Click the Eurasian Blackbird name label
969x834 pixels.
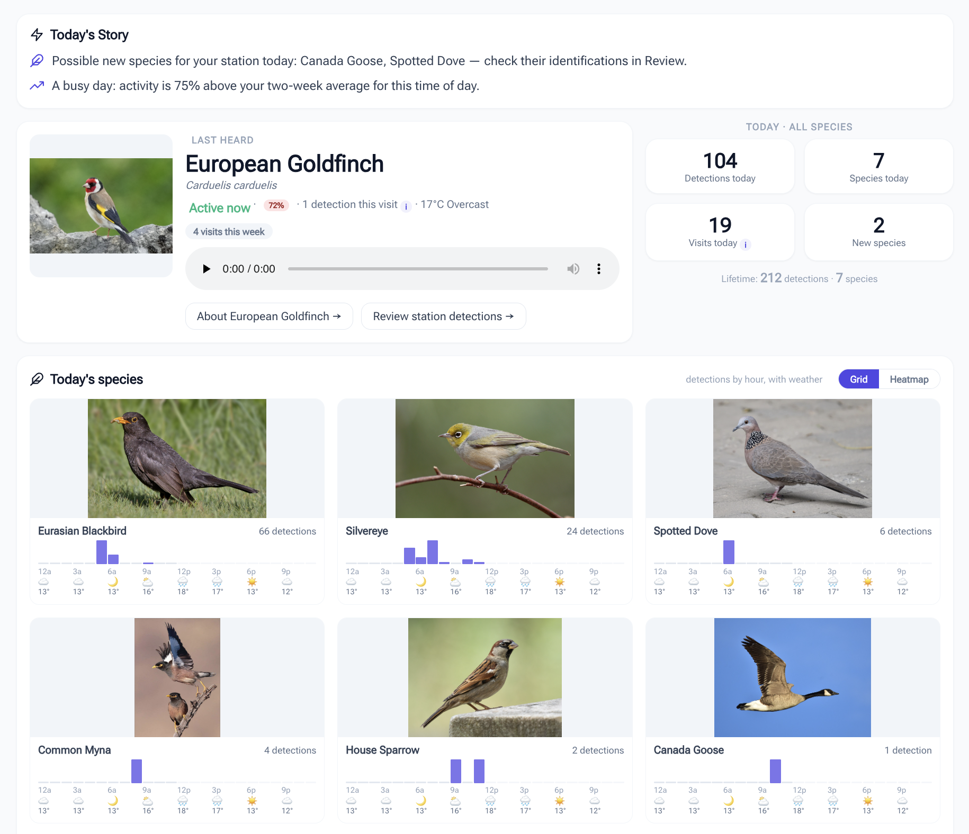pos(82,531)
